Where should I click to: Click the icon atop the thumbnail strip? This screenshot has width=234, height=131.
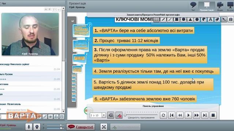(73, 21)
